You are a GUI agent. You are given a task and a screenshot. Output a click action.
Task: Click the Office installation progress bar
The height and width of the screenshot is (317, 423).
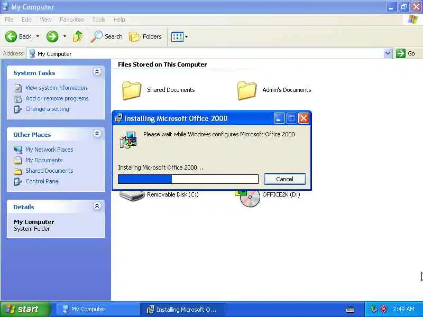188,179
